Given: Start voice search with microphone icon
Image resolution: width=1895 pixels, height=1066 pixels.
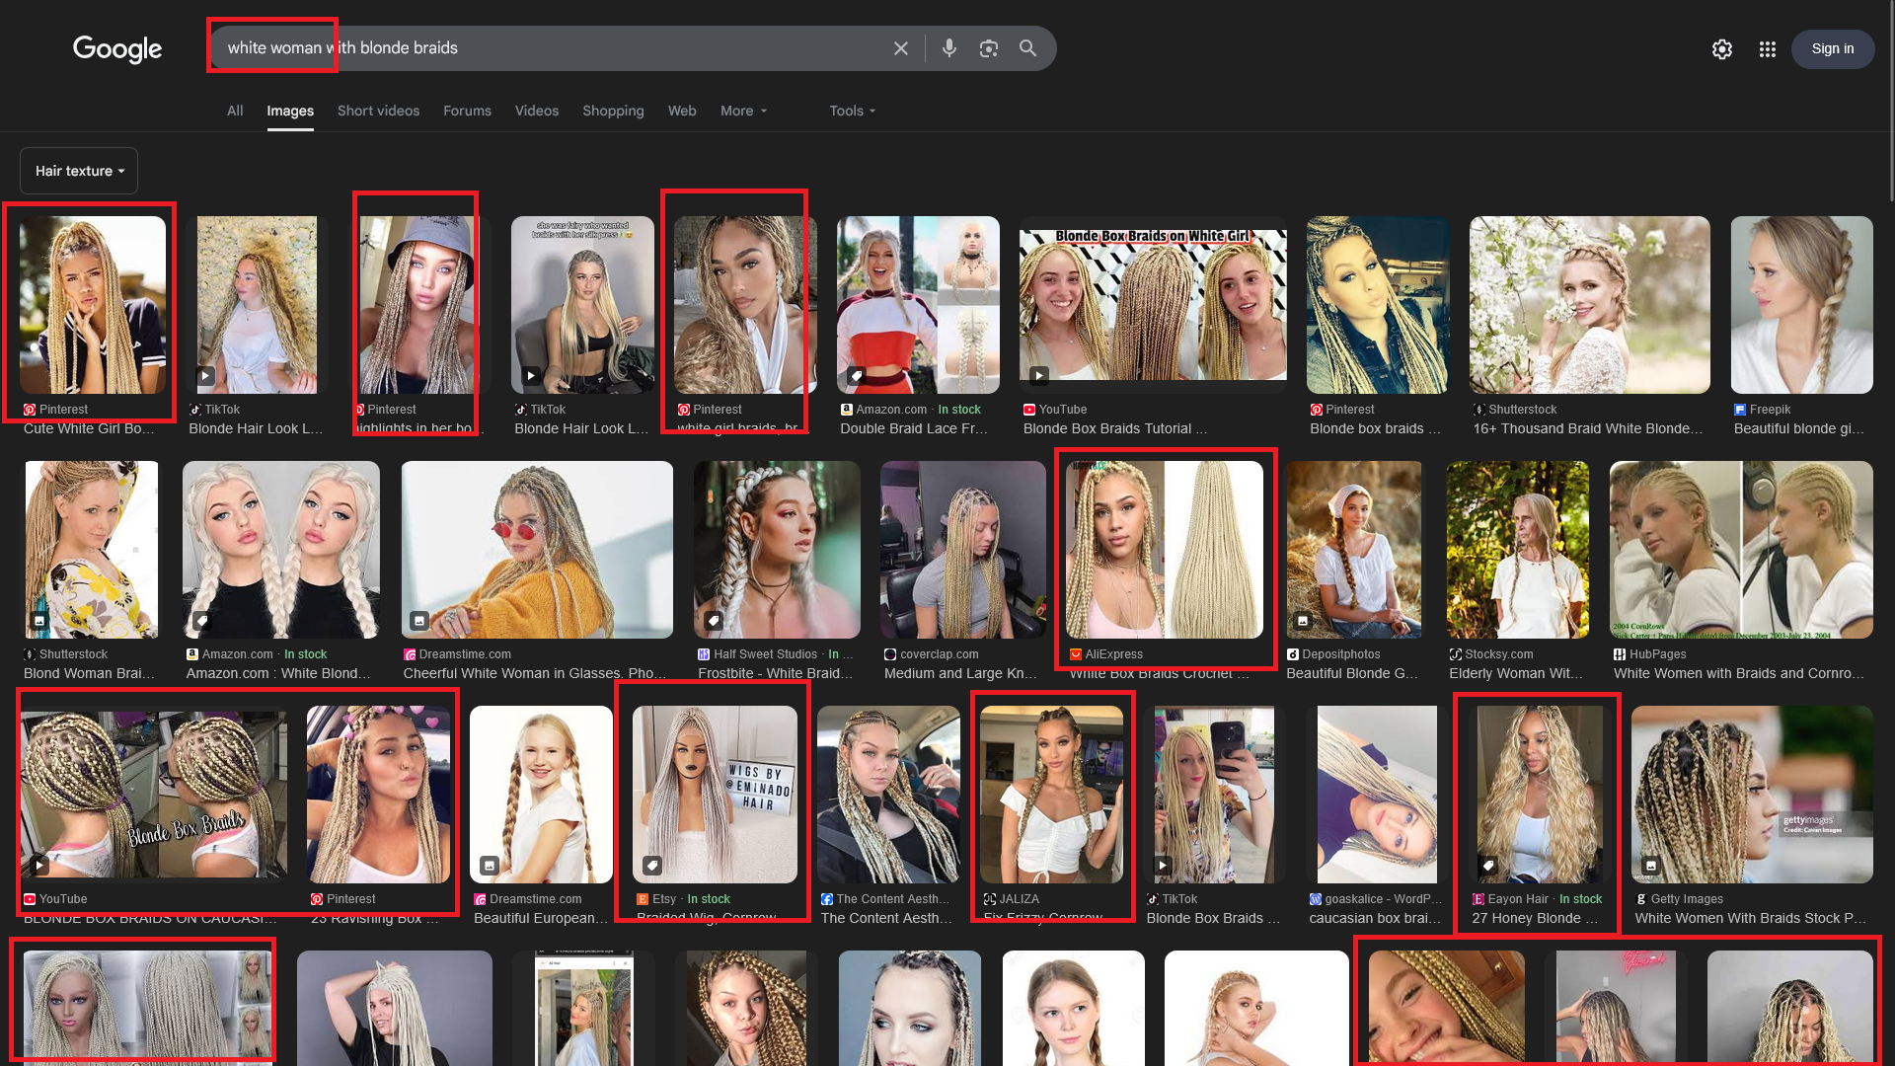Looking at the screenshot, I should coord(948,48).
